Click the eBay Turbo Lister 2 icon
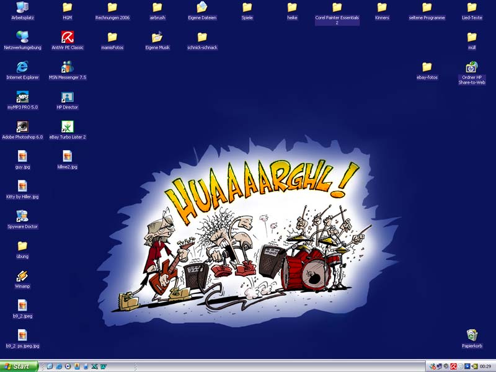496x372 pixels. pos(68,126)
